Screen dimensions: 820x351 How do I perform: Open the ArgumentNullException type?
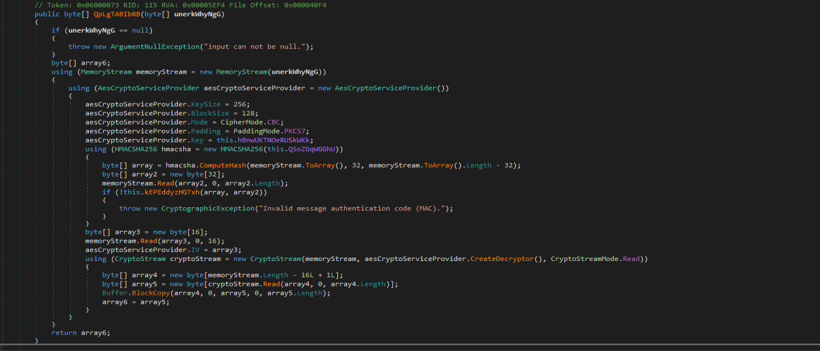pyautogui.click(x=155, y=46)
